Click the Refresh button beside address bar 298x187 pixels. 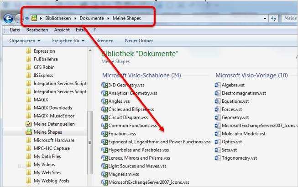coord(274,18)
